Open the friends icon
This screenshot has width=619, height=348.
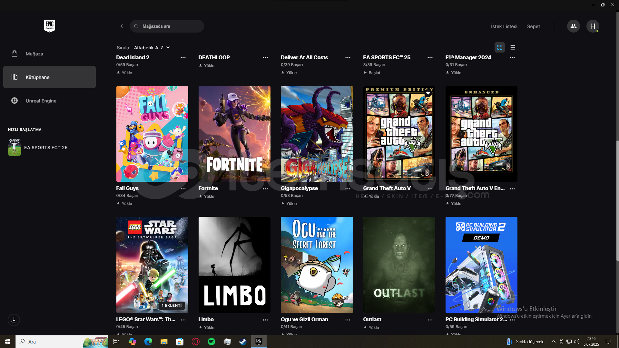click(573, 26)
